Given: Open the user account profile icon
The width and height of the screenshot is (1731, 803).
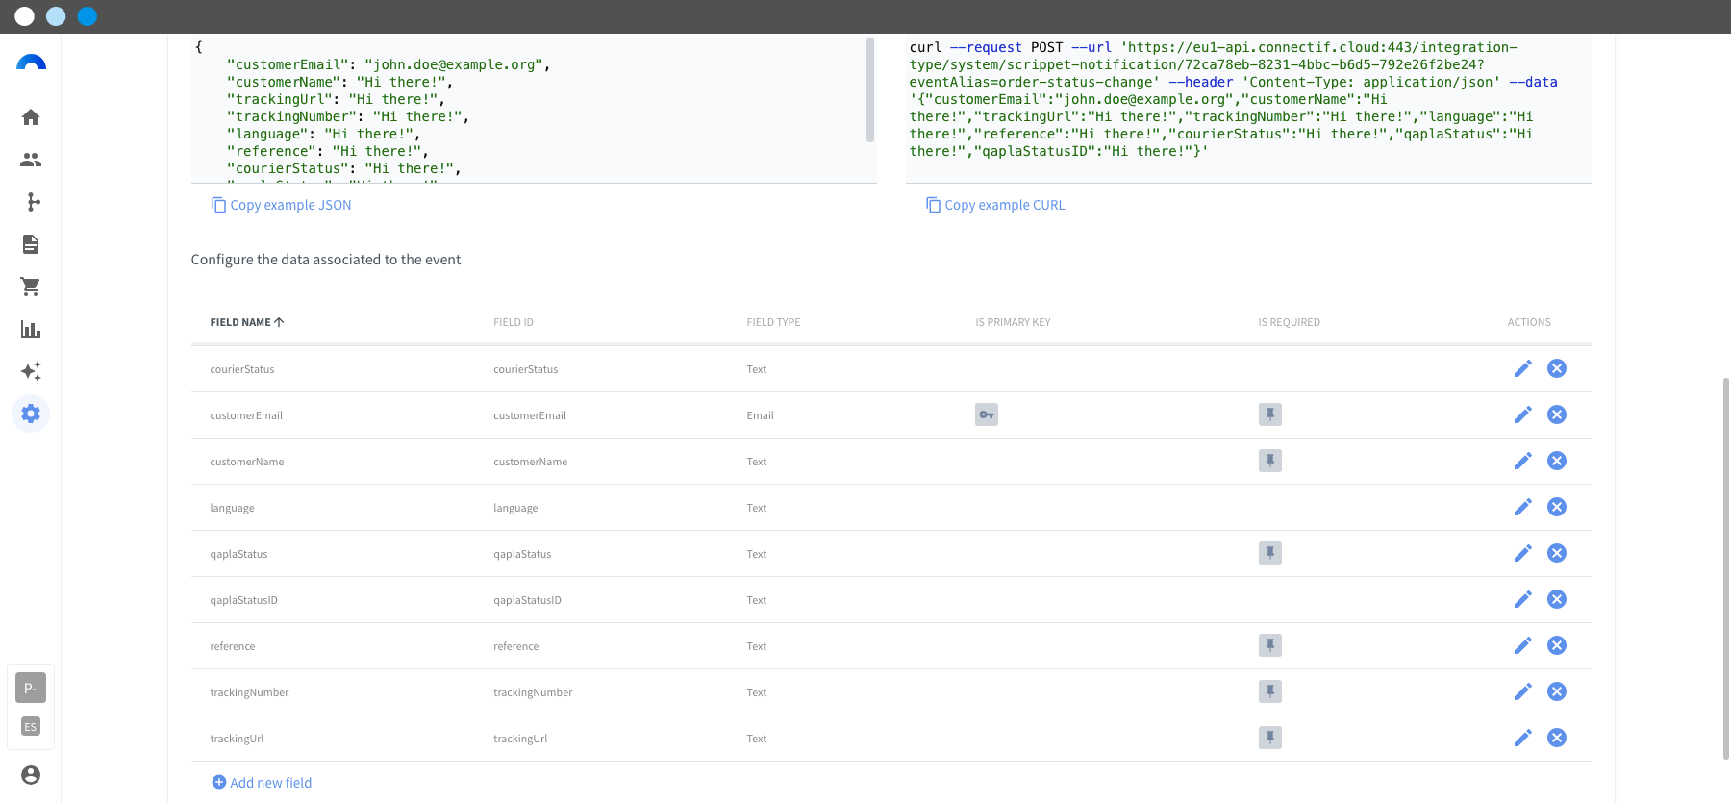Looking at the screenshot, I should (x=31, y=775).
